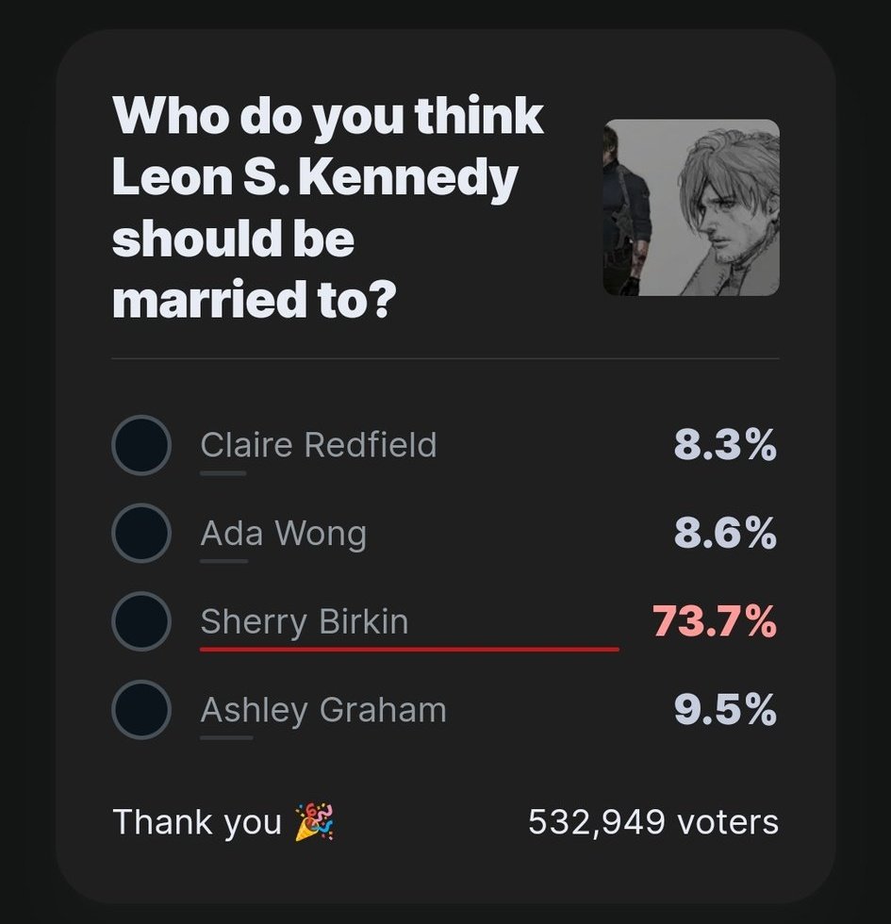Select the Ashley Graham radio button

[x=141, y=709]
